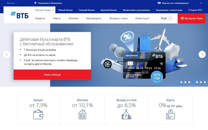Click the house icon under Ипотека
The width and height of the screenshot is (208, 130).
(82, 114)
